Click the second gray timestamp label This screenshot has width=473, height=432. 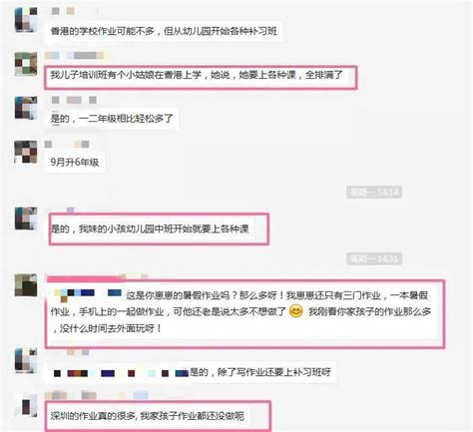[x=374, y=258]
